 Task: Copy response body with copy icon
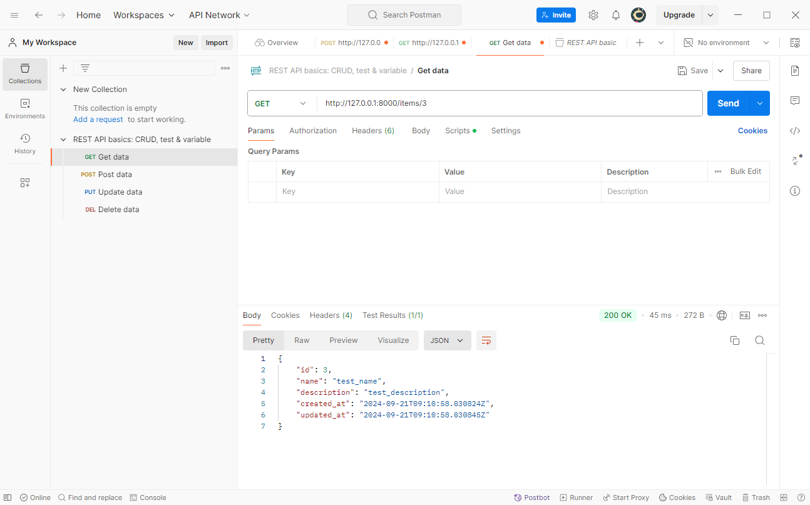735,340
